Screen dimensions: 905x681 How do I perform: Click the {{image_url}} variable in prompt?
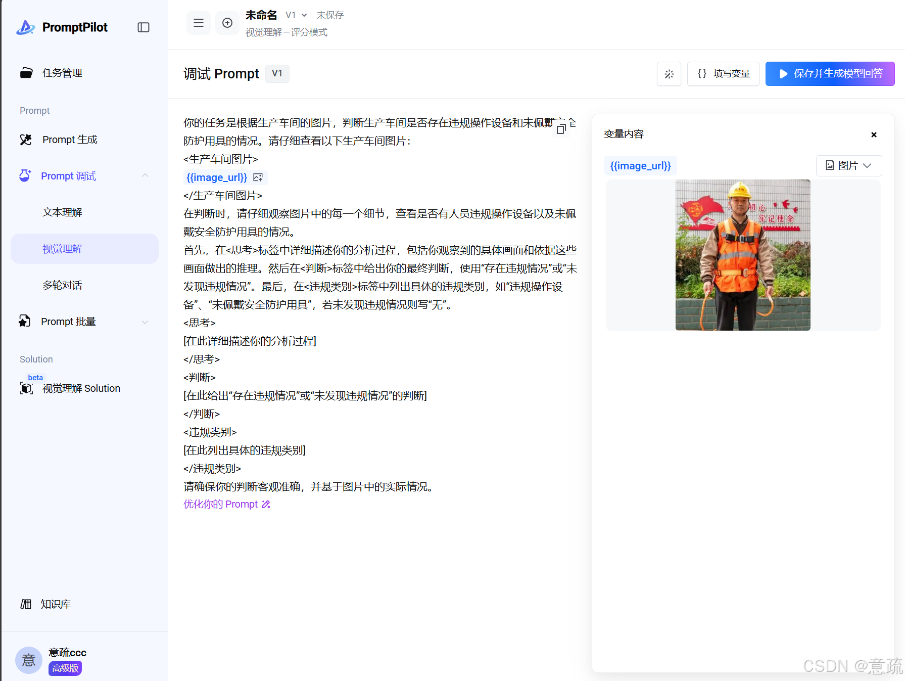[217, 177]
